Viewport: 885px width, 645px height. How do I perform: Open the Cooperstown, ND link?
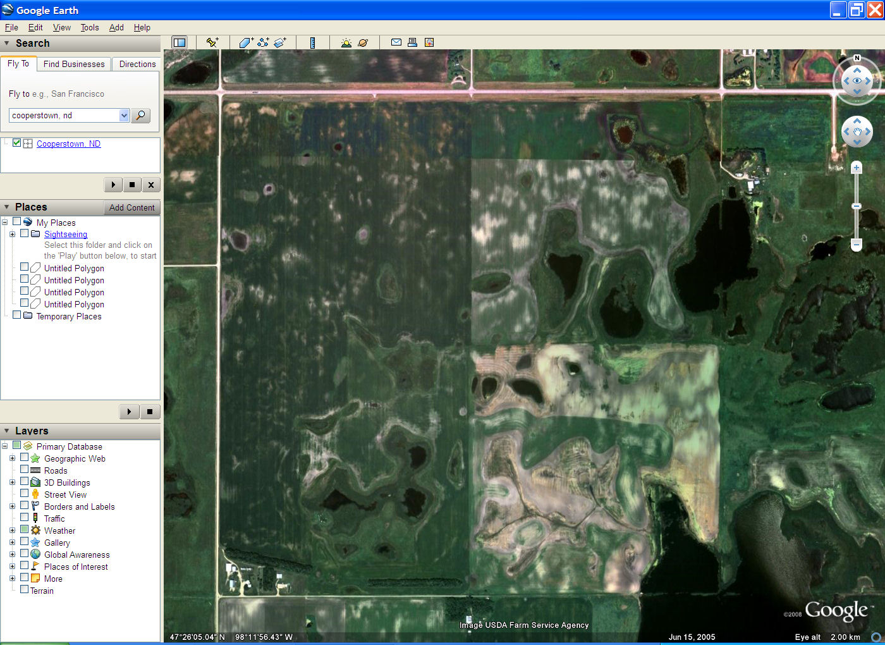click(68, 144)
